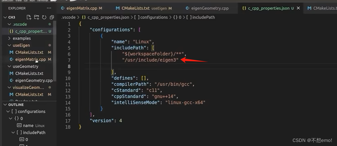
Task: Click the C++ icon beside eigenMatrix.cpp in Explorer
Action: pyautogui.click(x=11, y=59)
